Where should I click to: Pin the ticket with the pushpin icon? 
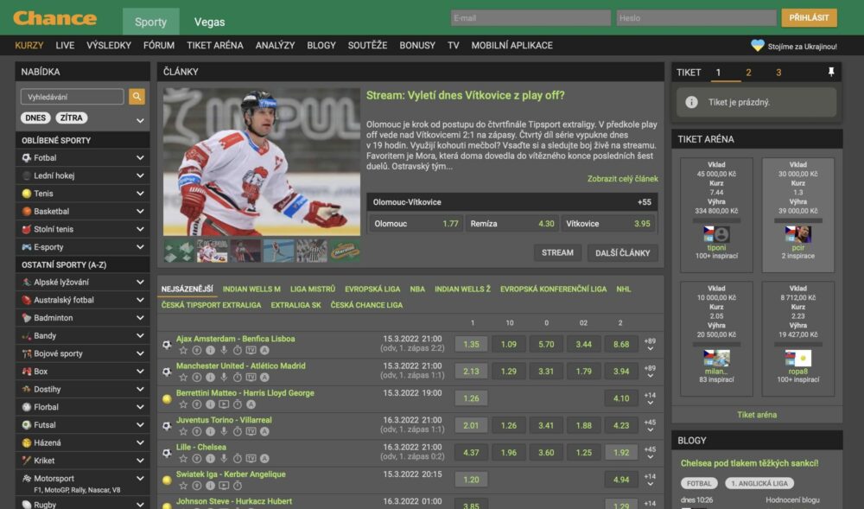click(x=831, y=73)
